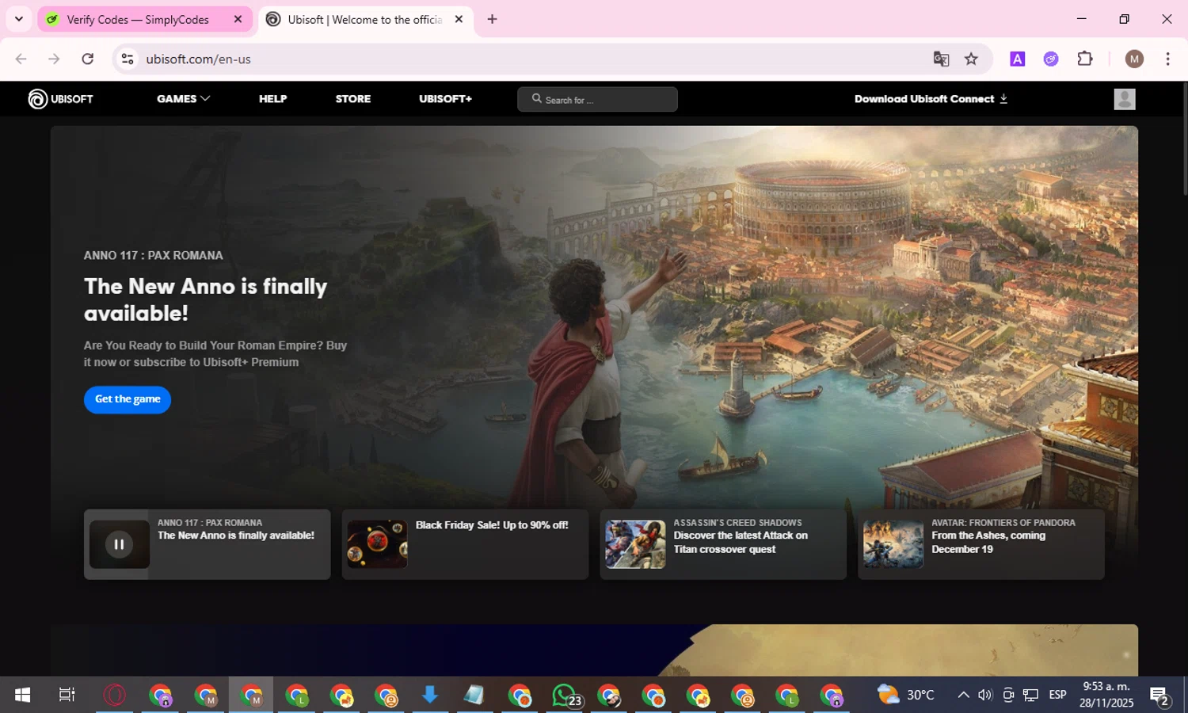Click the Assassin's Creed Shadows thumbnail image
1188x713 pixels.
635,544
